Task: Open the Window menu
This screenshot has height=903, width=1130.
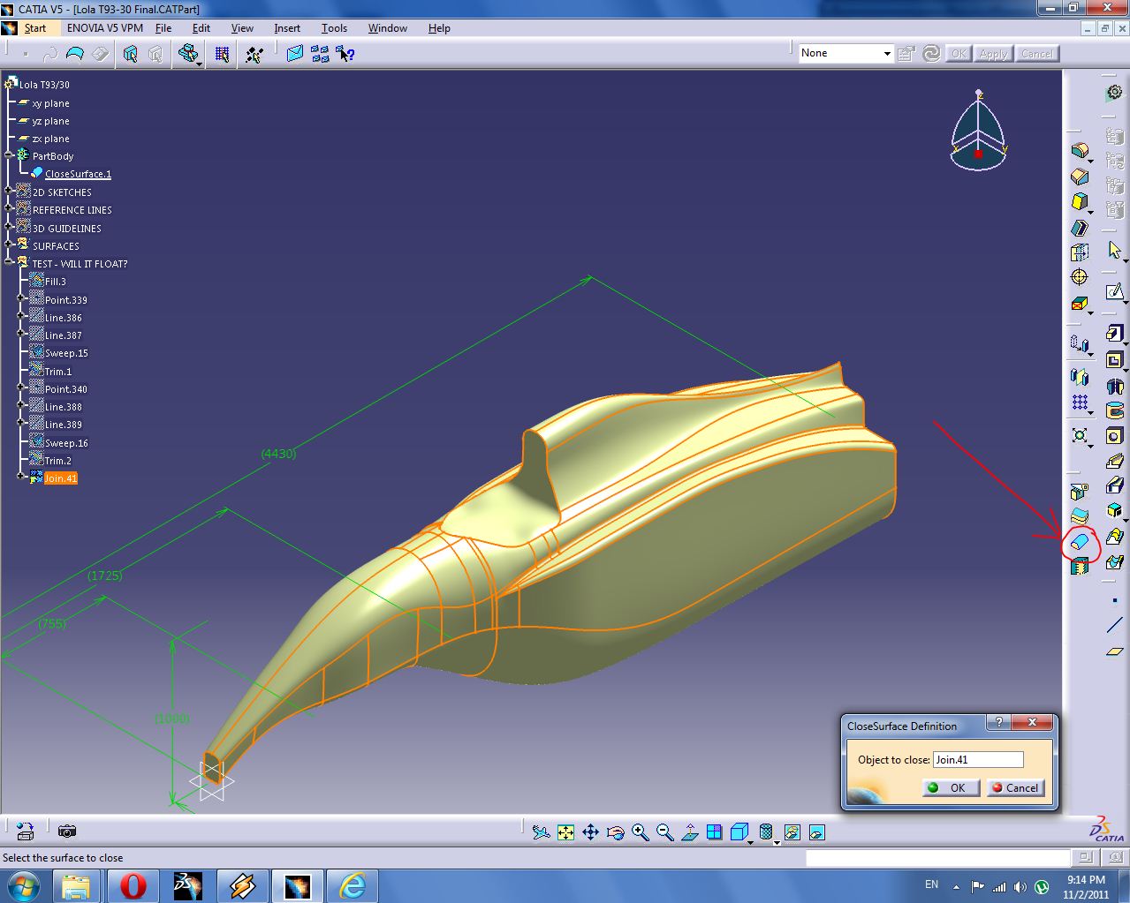Action: (388, 28)
